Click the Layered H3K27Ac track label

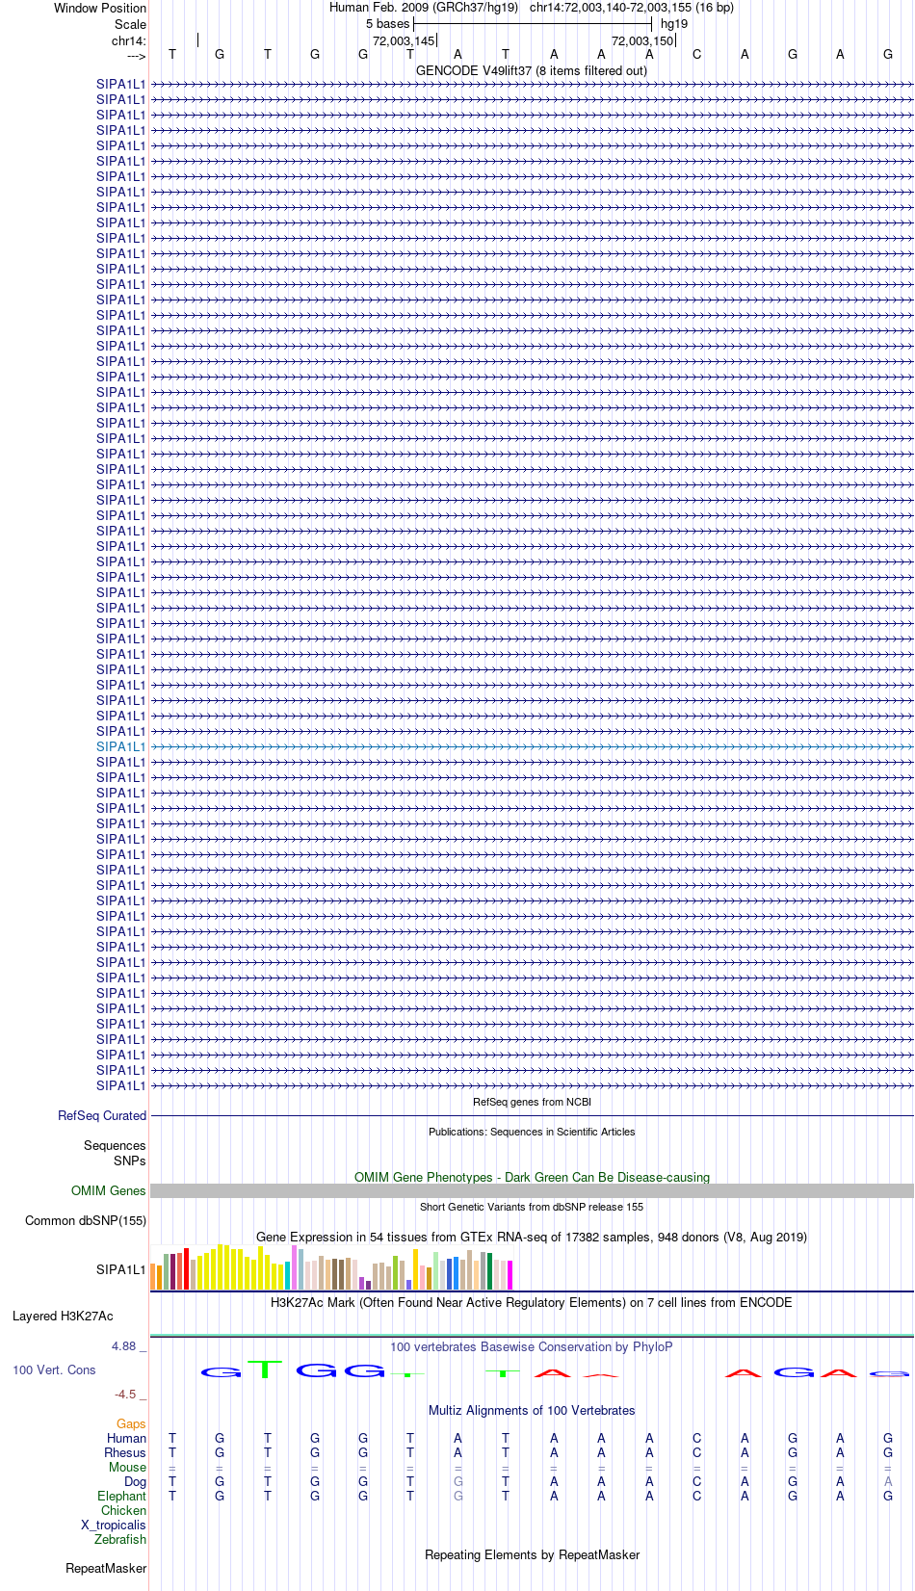63,1316
